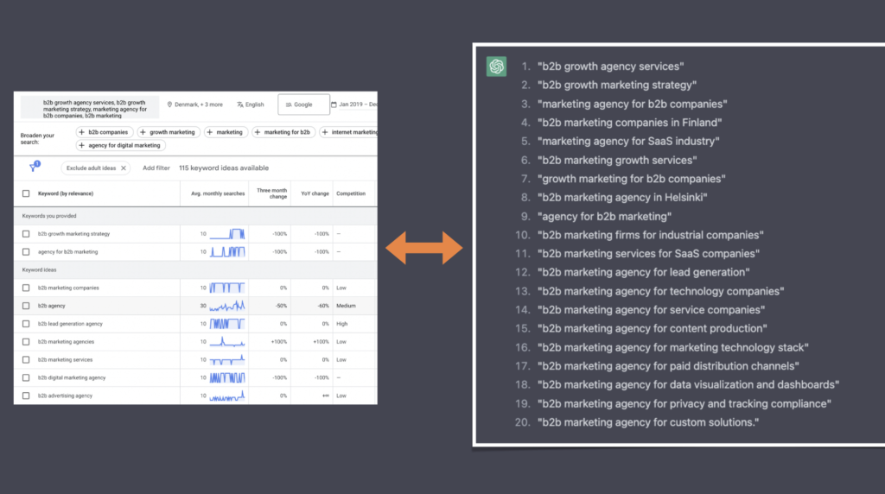885x494 pixels.
Task: Open the English language selector
Action: (x=251, y=104)
